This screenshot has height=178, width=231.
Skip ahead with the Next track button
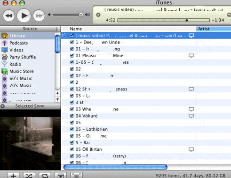tap(39, 15)
